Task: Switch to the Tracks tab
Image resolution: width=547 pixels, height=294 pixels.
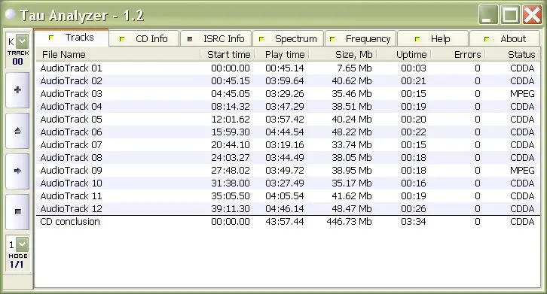Action: [x=72, y=38]
